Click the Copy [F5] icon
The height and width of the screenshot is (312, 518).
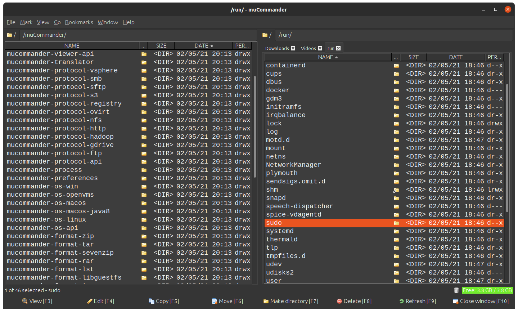click(152, 301)
